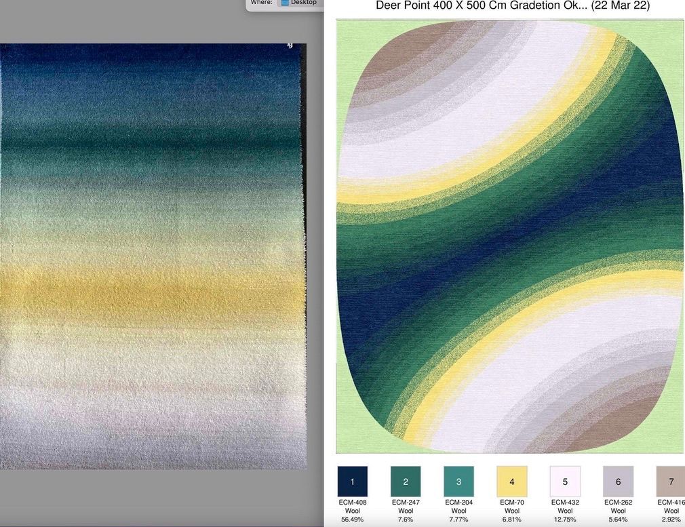This screenshot has width=685, height=527.
Task: Pick the taupe swatch numbered 7
Action: click(670, 481)
